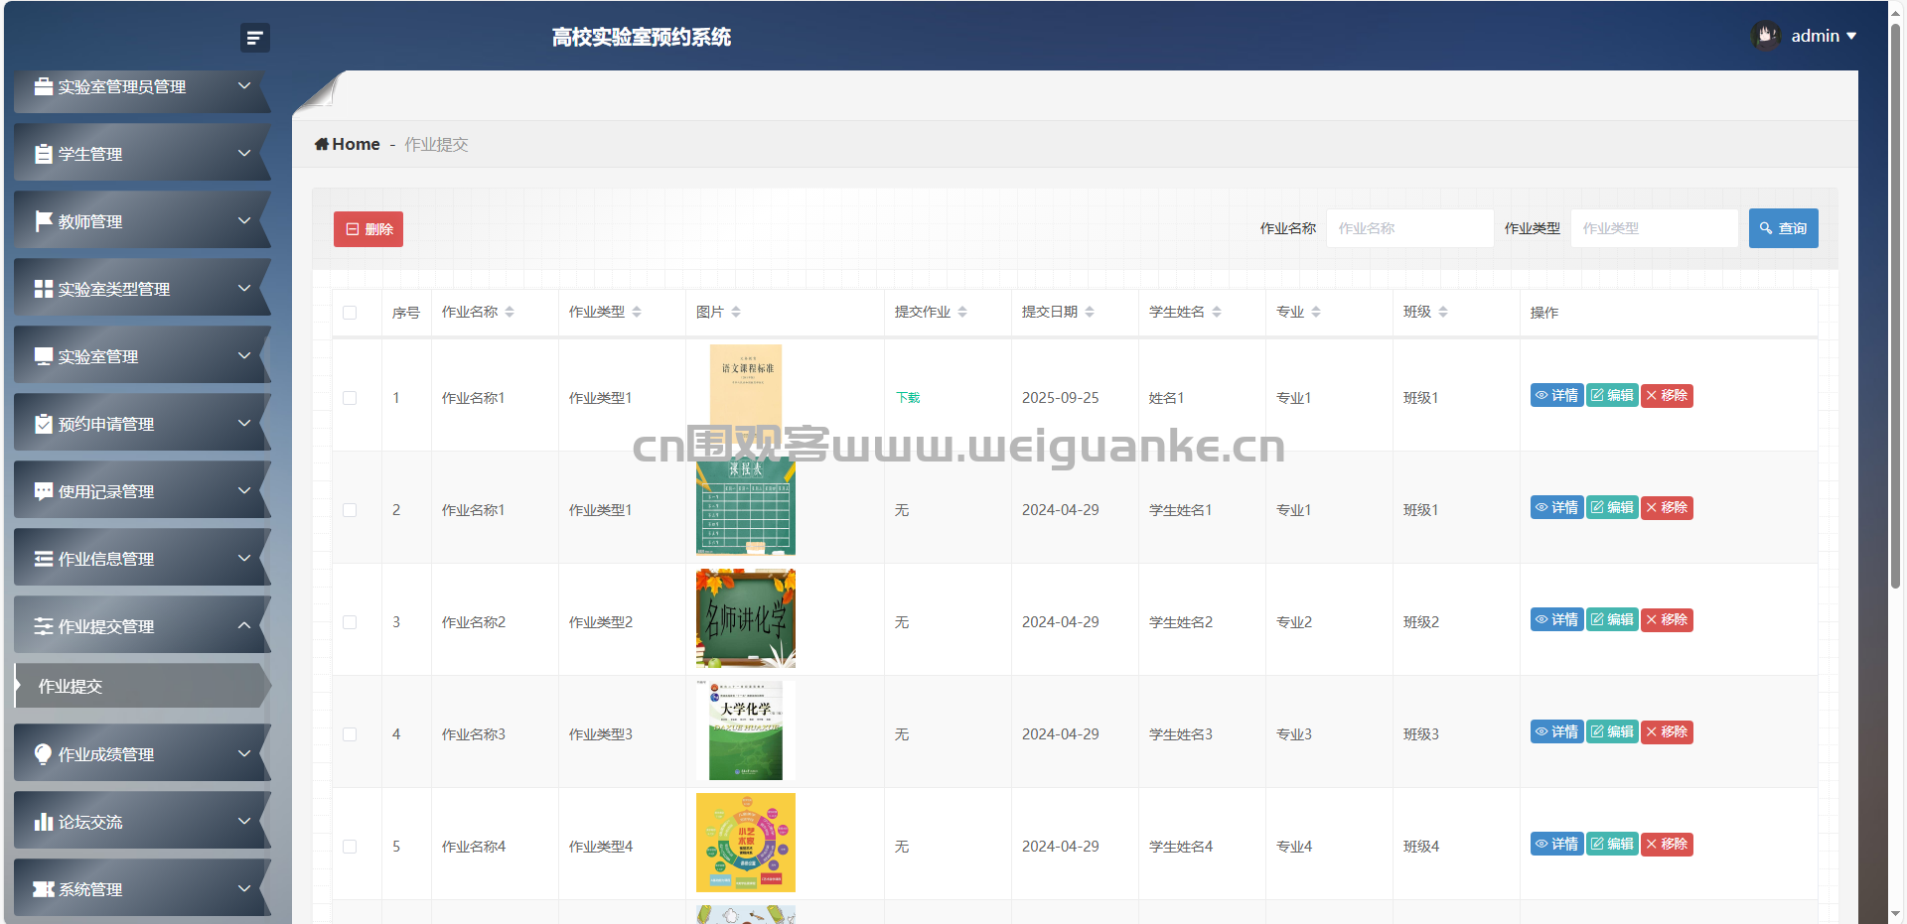Viewport: 1907px width, 924px height.
Task: Expand 实验室管理员管理 chevron
Action: coord(244,86)
